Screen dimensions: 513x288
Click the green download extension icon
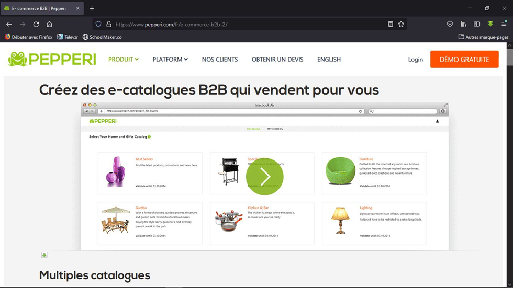tap(490, 24)
